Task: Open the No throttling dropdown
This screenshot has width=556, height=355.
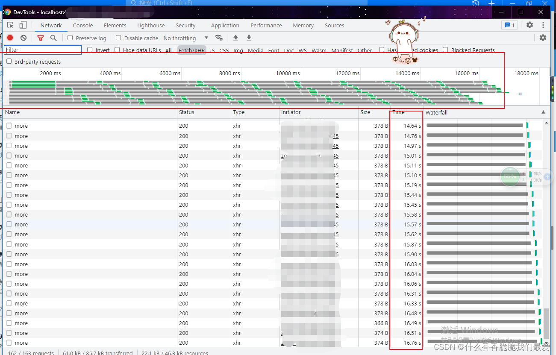Action: click(186, 38)
